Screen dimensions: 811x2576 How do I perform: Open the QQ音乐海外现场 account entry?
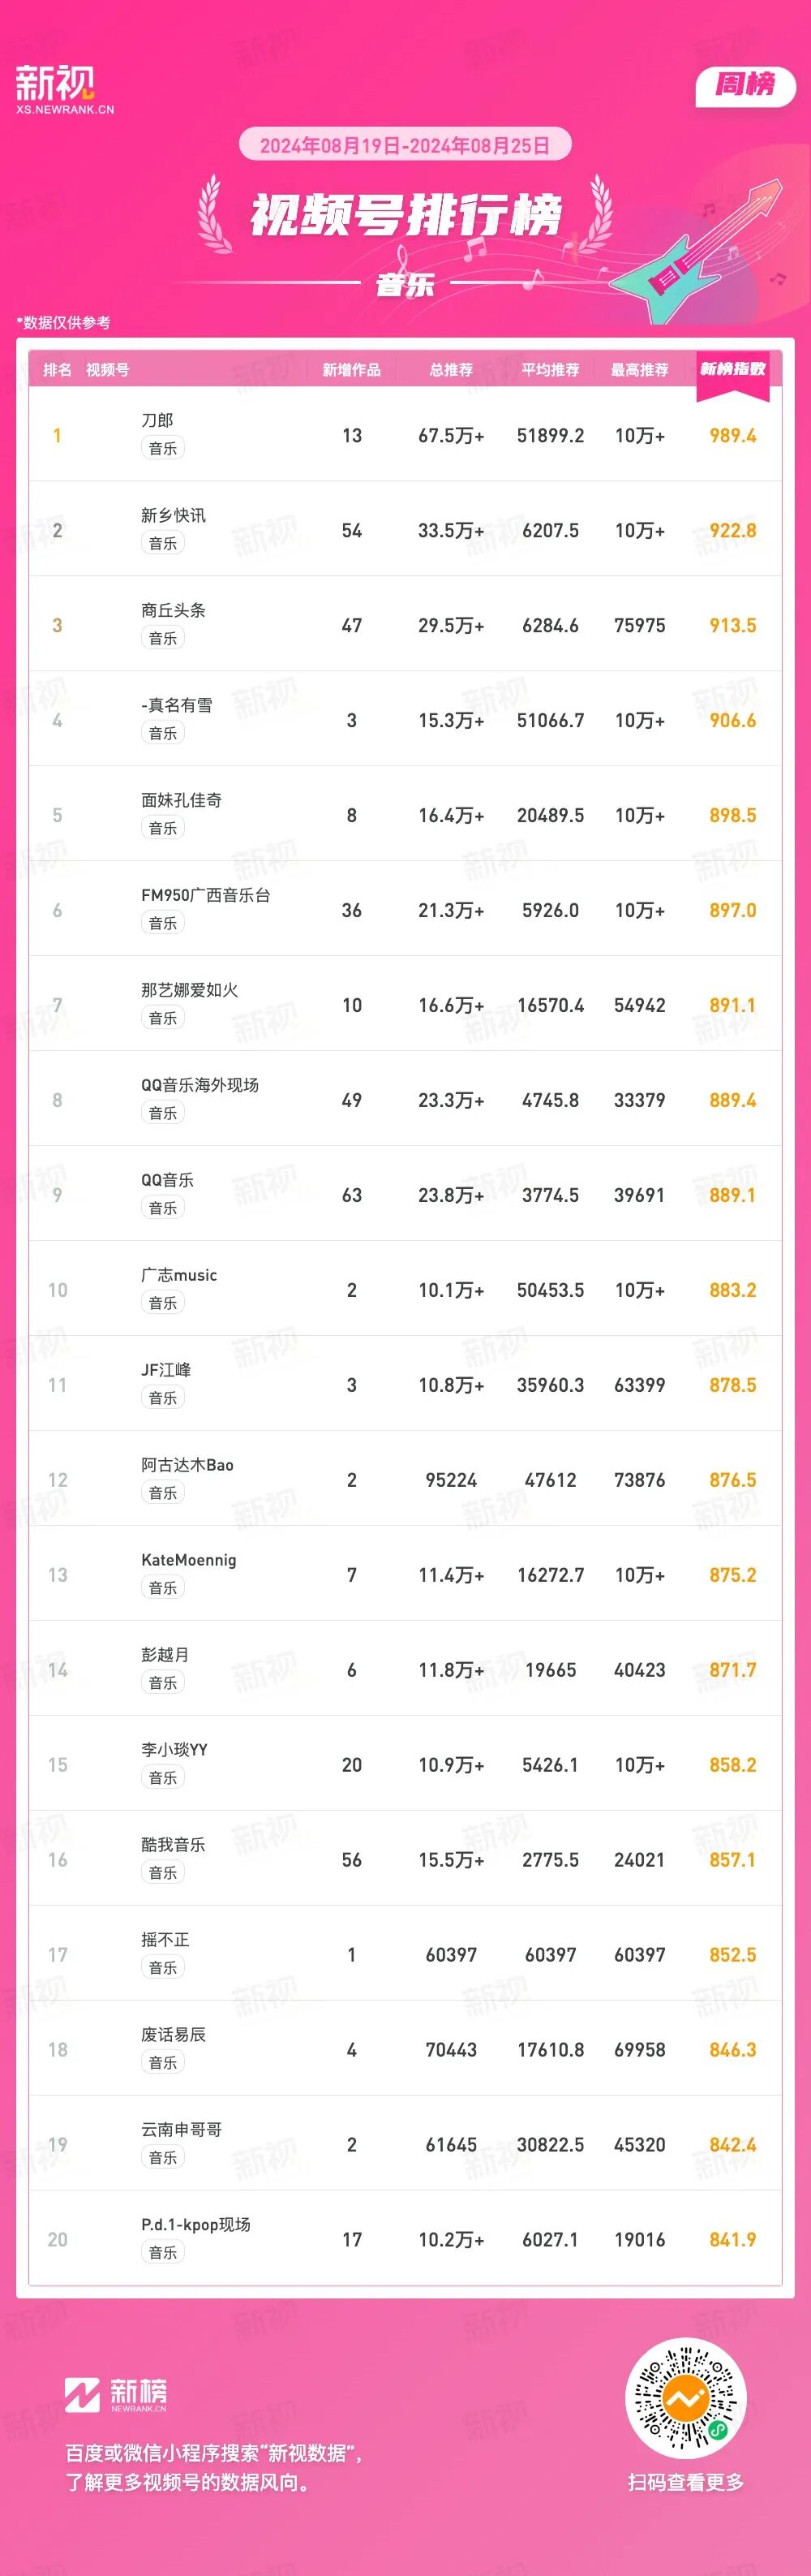coord(200,1085)
